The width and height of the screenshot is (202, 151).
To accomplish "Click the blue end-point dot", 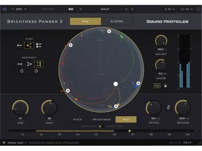I will (137, 86).
